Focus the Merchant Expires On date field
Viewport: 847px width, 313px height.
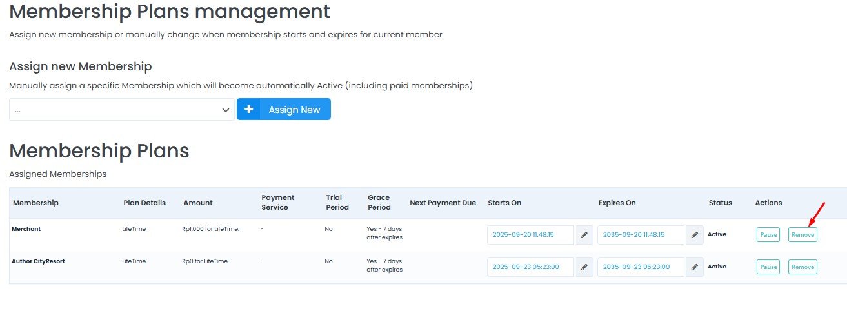point(640,235)
